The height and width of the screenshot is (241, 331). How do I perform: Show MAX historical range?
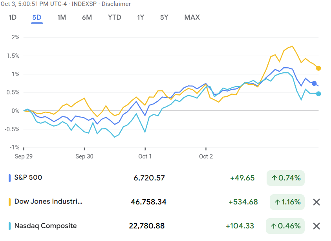pyautogui.click(x=192, y=17)
